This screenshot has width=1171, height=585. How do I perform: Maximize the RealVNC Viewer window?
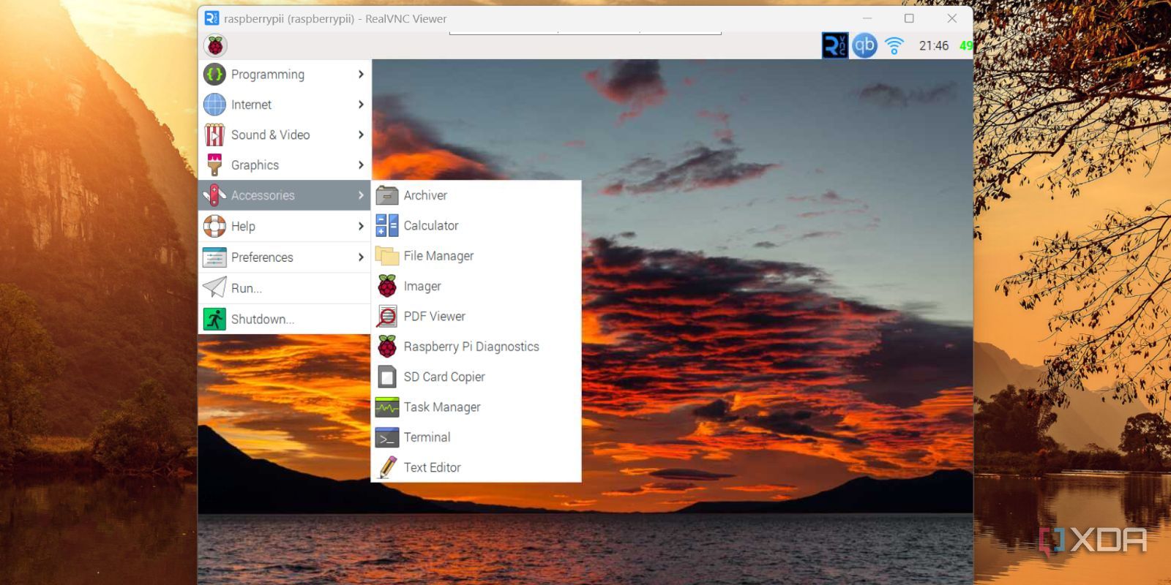pyautogui.click(x=909, y=18)
